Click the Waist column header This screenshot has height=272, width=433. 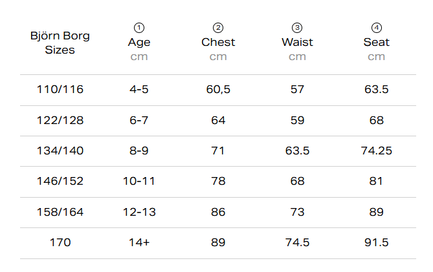[x=297, y=42]
